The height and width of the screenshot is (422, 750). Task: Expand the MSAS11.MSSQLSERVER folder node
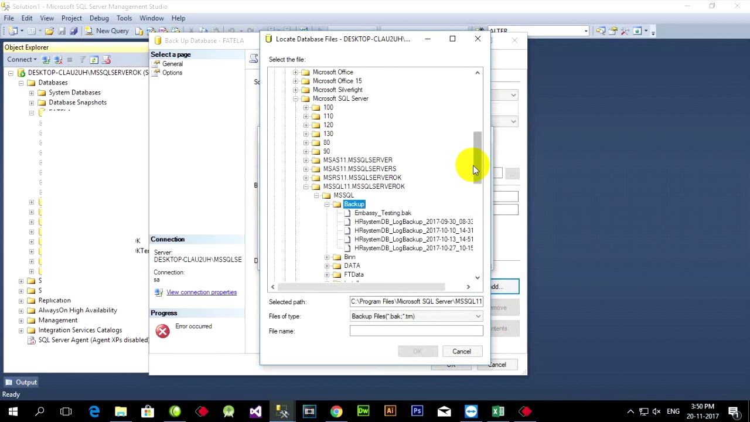tap(306, 160)
